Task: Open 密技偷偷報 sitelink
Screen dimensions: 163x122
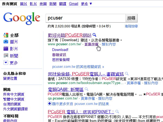Action: pyautogui.click(x=61, y=60)
